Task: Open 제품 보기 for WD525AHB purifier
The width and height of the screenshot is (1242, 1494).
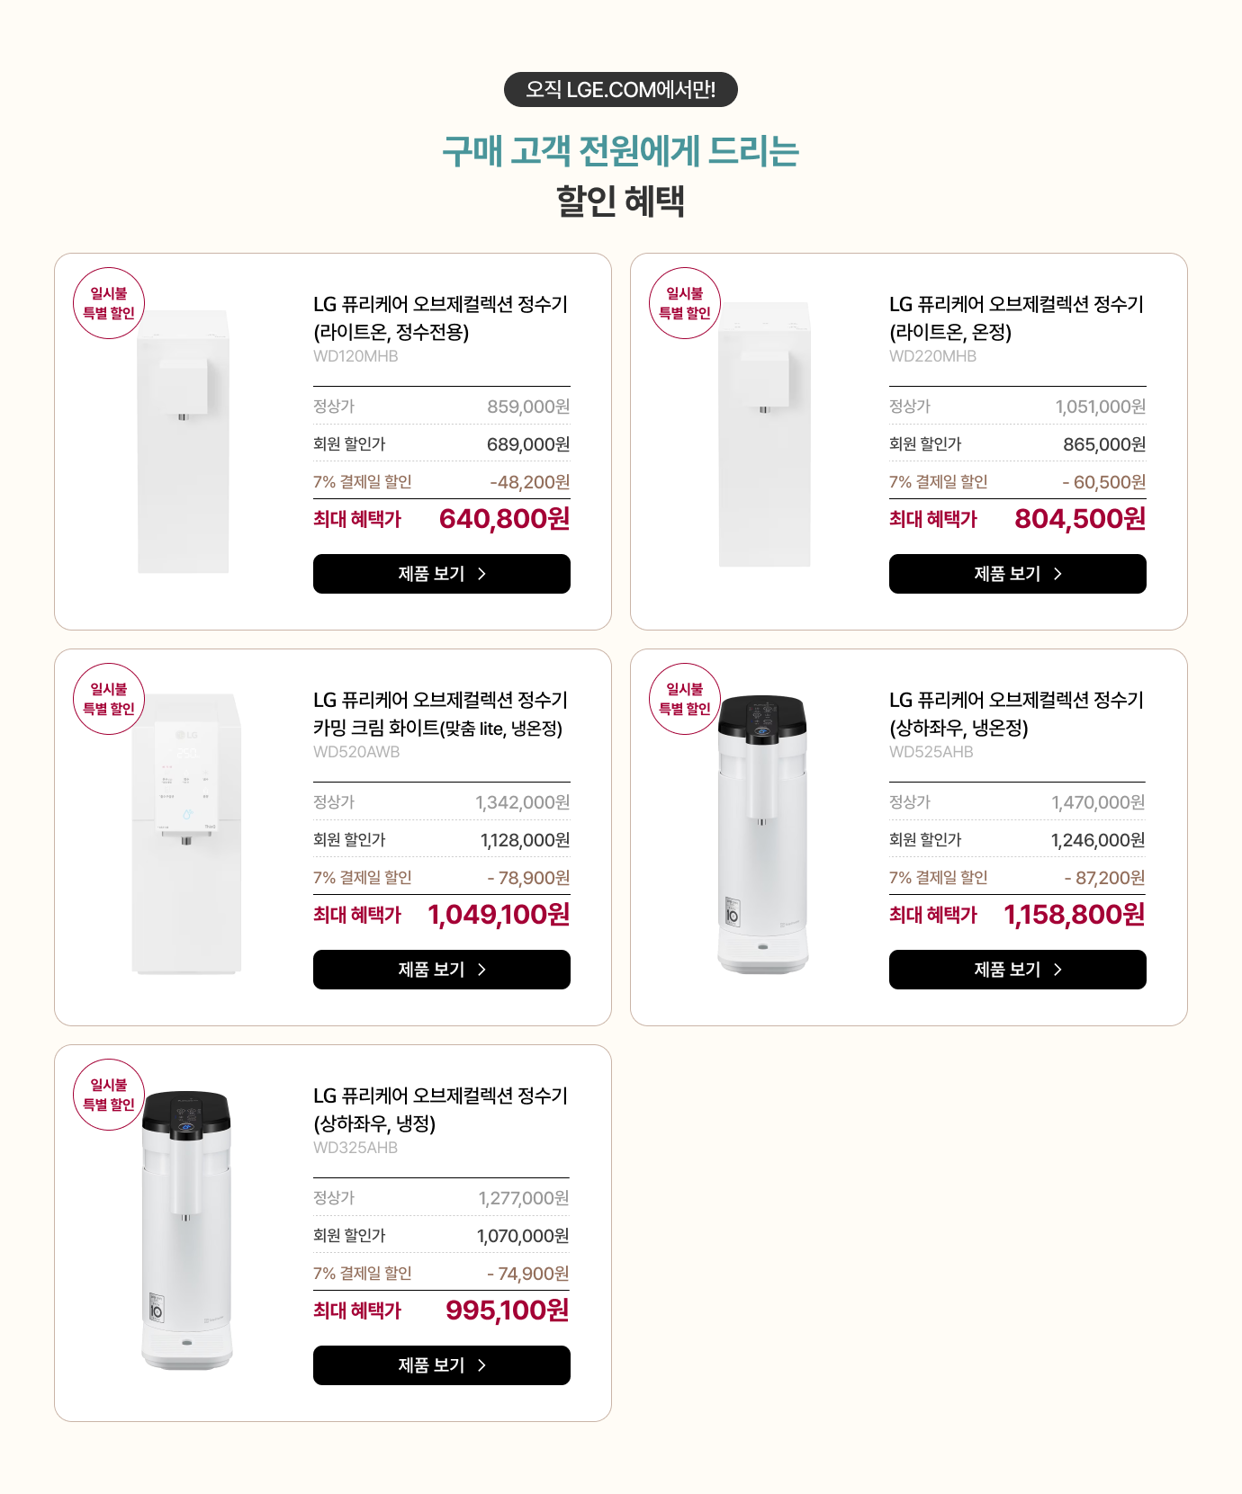Action: pos(1018,970)
